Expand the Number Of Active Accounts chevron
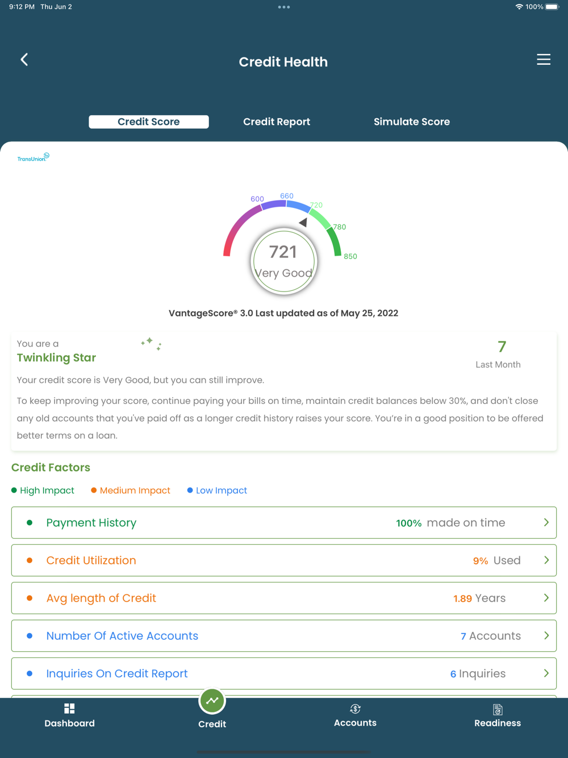This screenshot has height=758, width=568. click(x=546, y=635)
